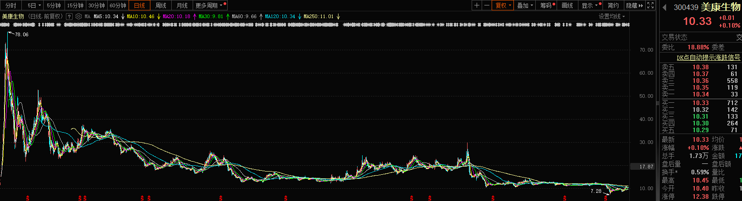Enter fullscreen with the expand icon
Screen dimensions: 742x201
pos(650,5)
